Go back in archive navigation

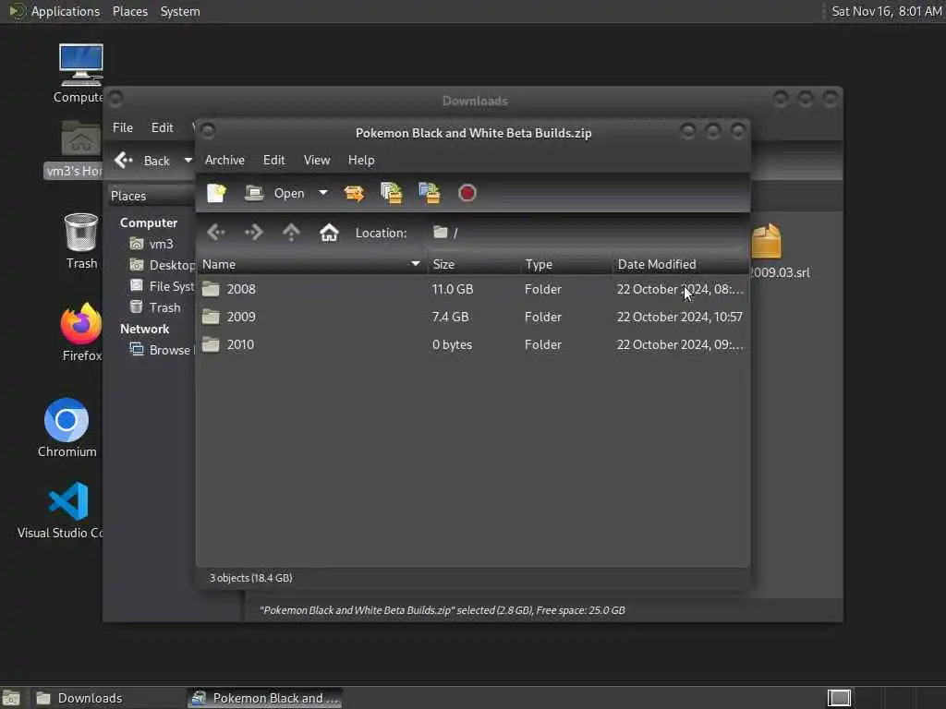(x=216, y=232)
